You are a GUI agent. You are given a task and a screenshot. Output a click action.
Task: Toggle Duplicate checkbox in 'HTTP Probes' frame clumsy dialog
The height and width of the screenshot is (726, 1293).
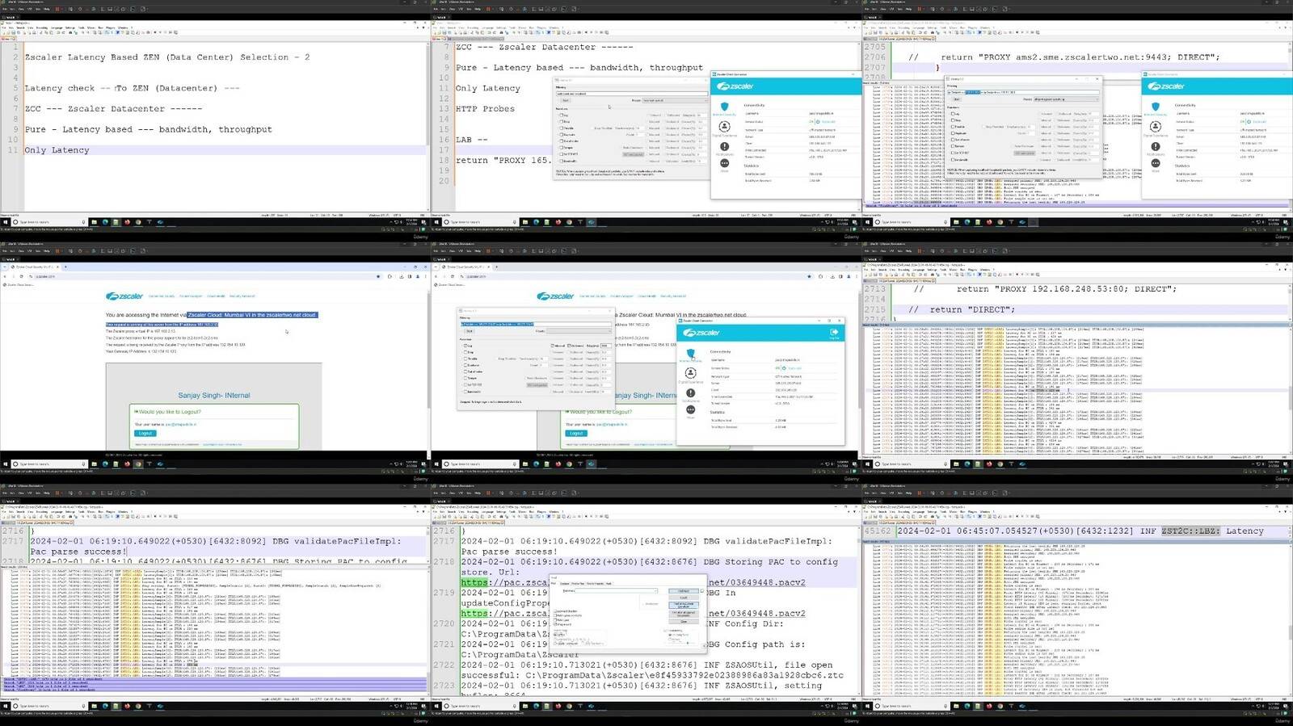point(561,134)
